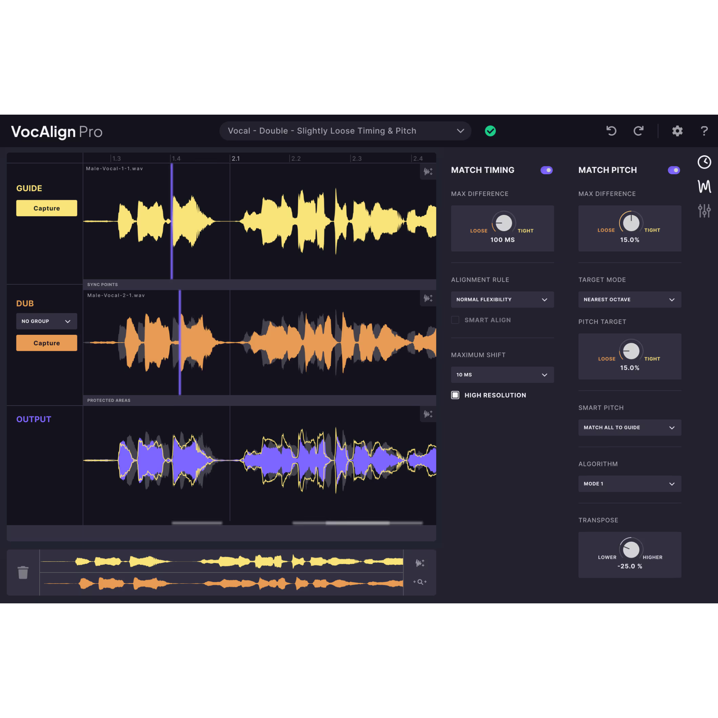
Task: Click the undo arrow icon
Action: [x=611, y=131]
